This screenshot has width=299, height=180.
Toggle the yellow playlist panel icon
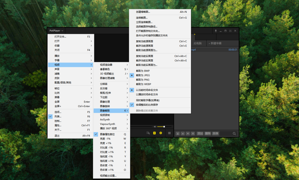154,133
